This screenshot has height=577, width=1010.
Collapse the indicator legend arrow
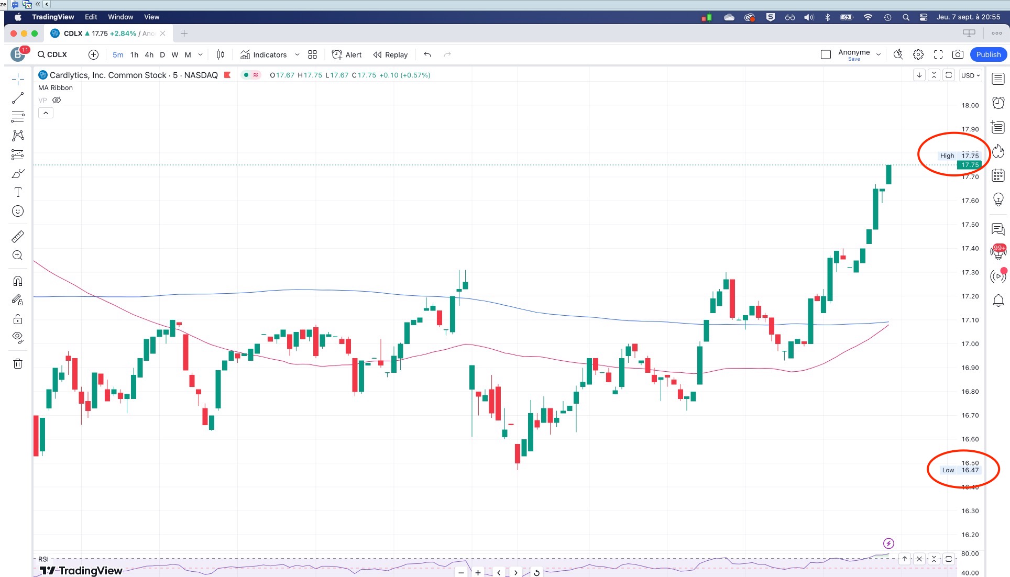click(46, 113)
